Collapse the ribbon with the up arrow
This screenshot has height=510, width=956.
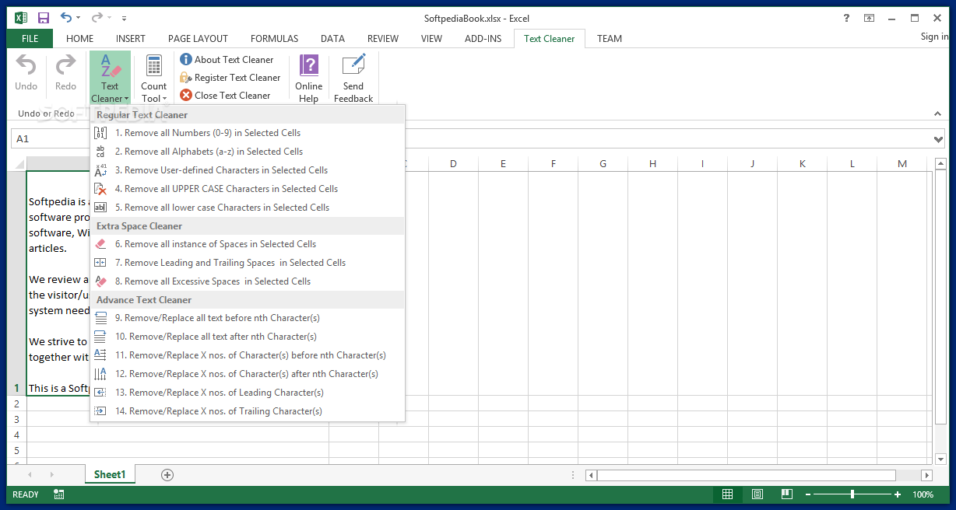(938, 114)
